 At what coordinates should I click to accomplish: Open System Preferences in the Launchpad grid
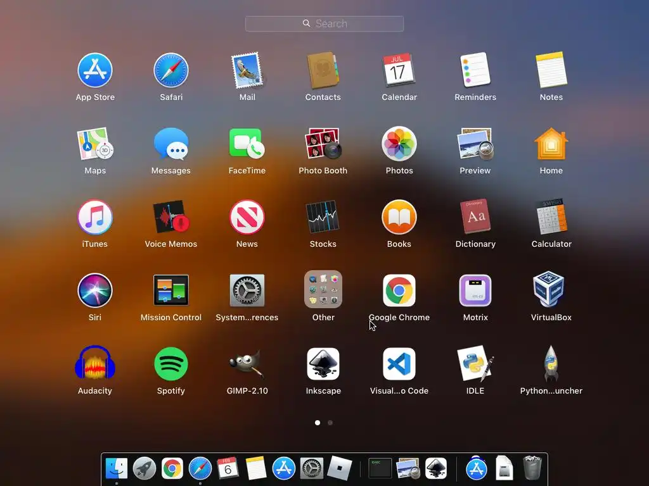(x=247, y=290)
